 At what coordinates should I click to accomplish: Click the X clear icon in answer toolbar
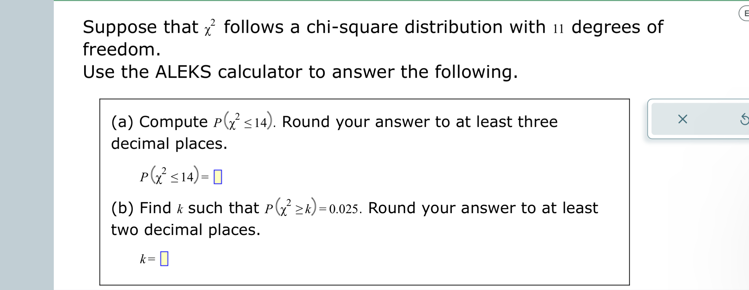682,120
